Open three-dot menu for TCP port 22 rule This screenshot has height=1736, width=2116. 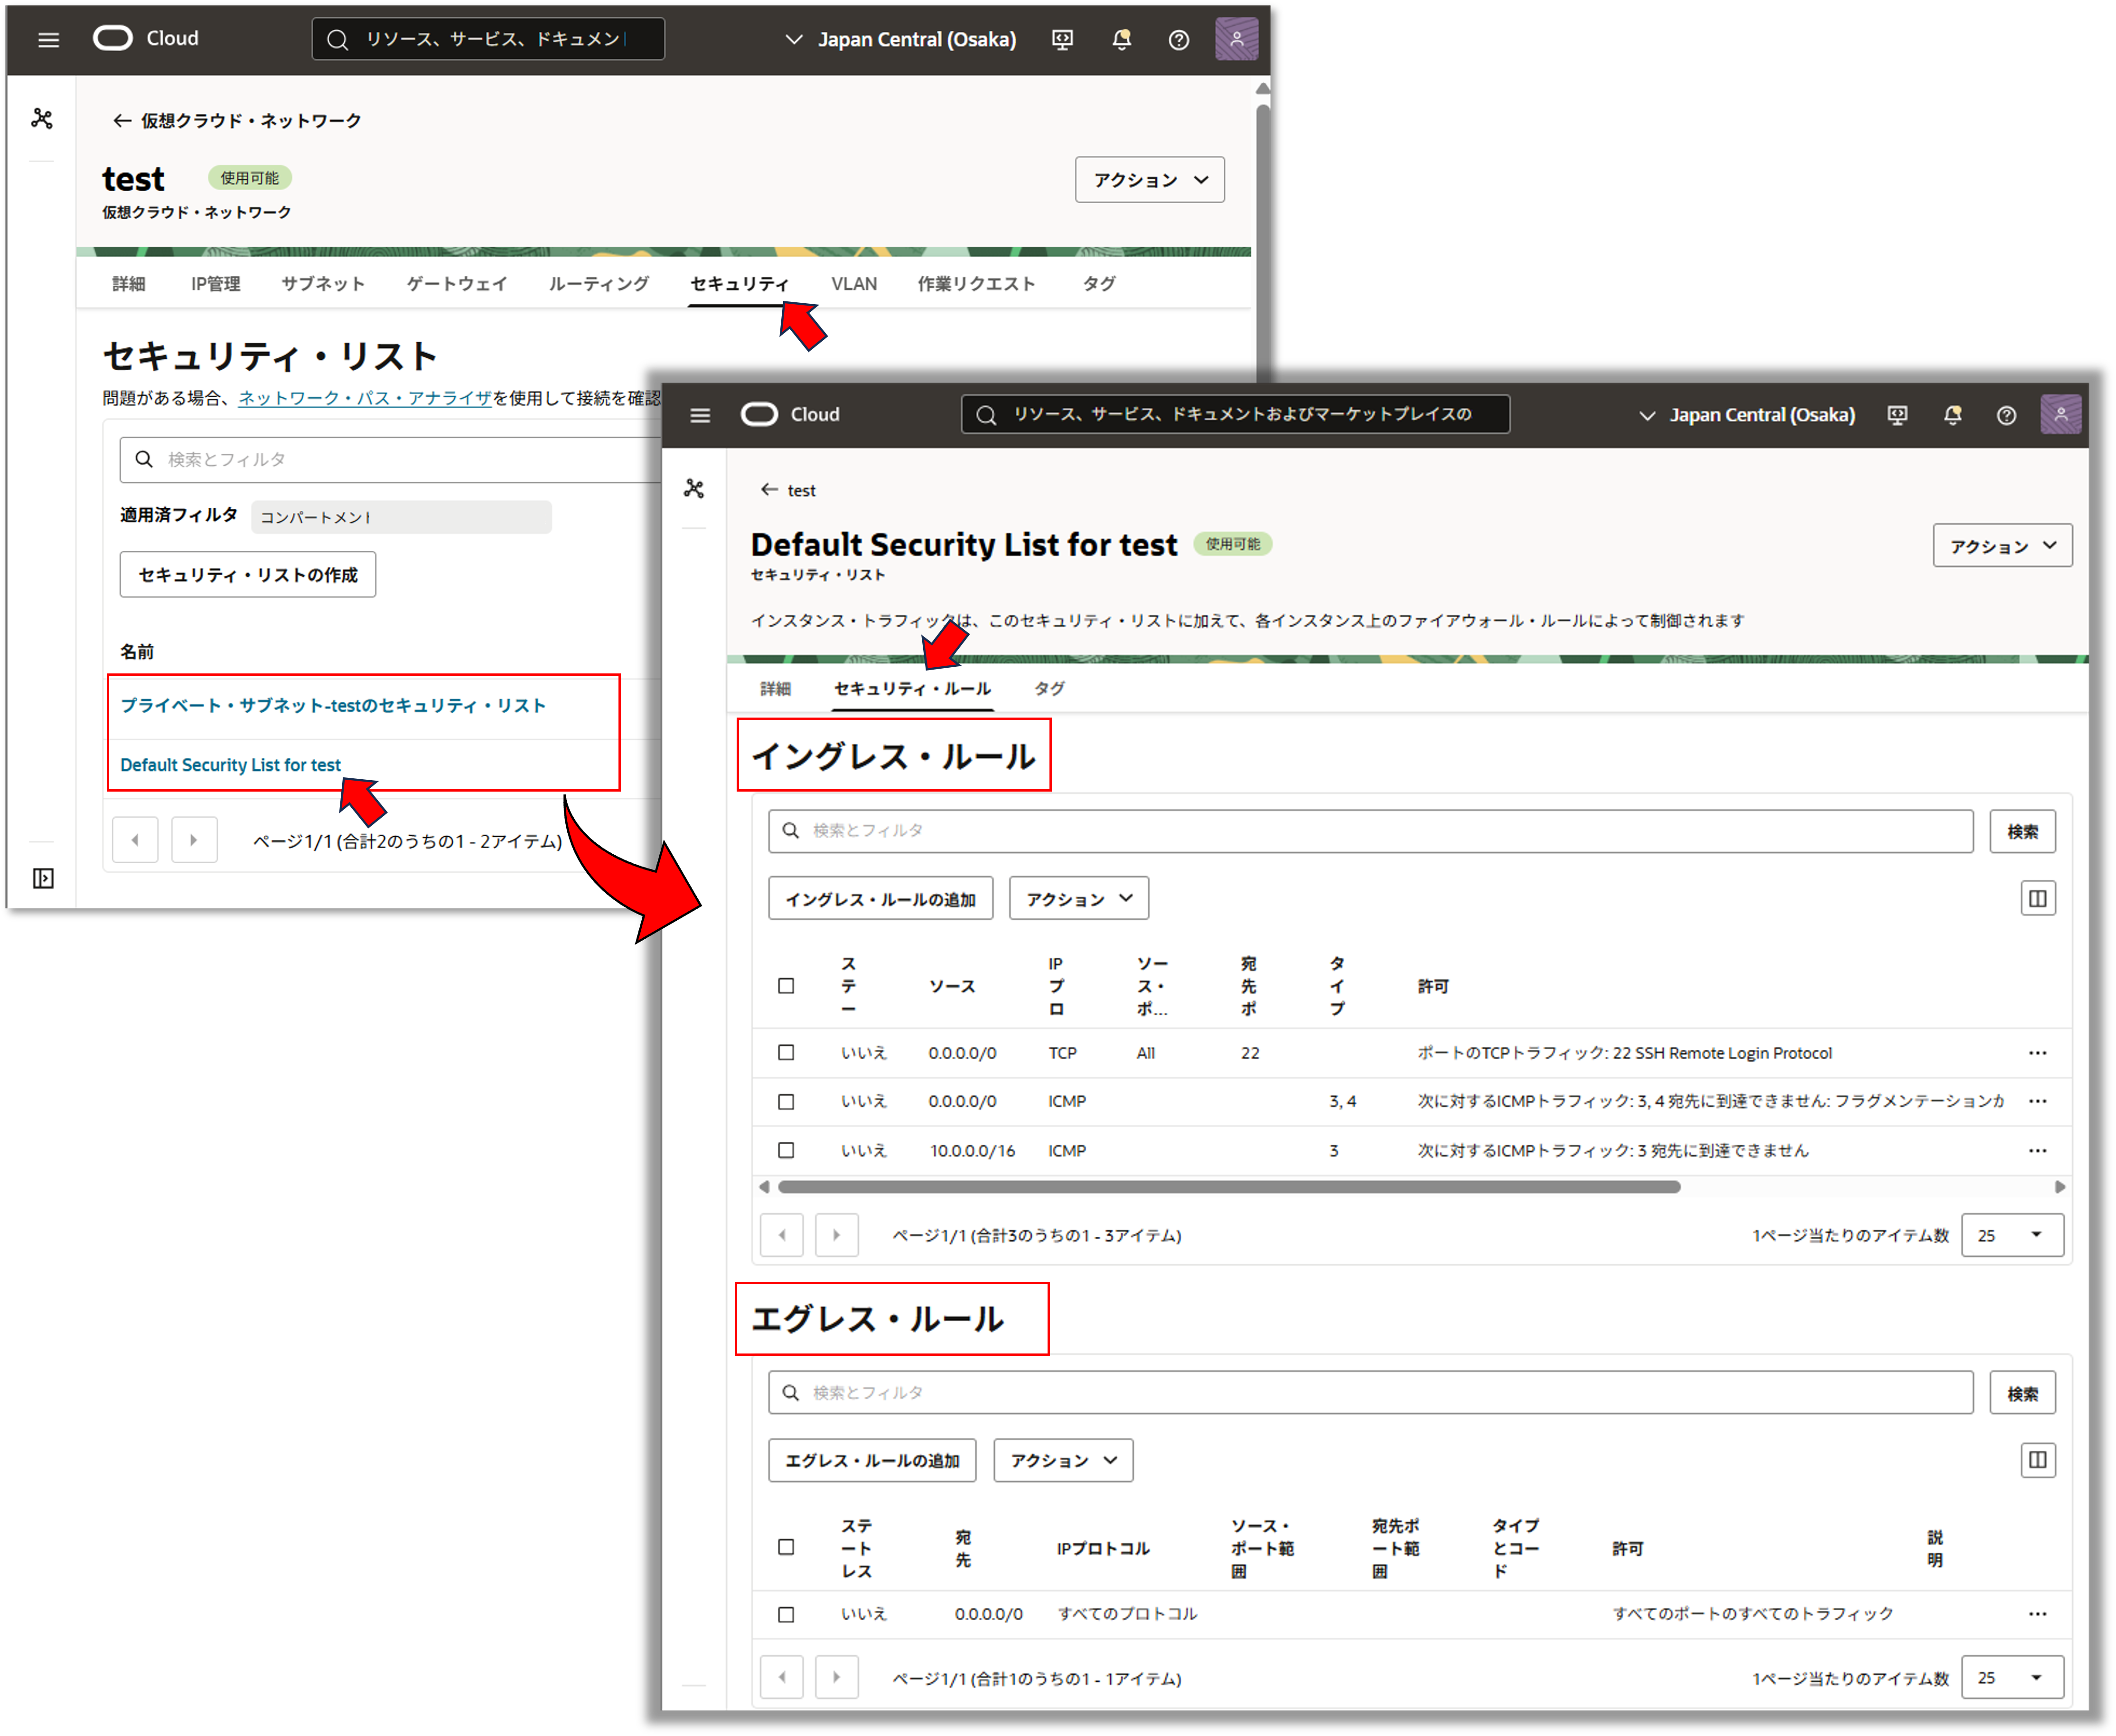(x=2037, y=1053)
